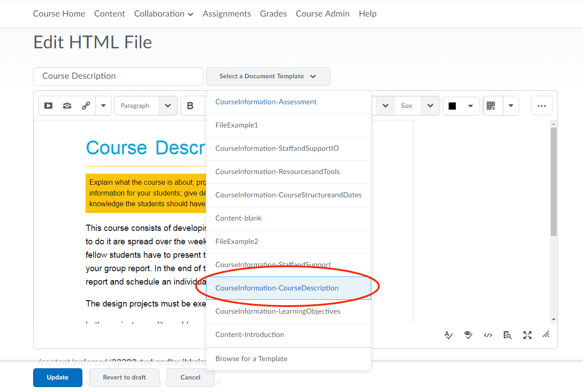Open the HTML source code editor
The image size is (583, 392).
[488, 335]
